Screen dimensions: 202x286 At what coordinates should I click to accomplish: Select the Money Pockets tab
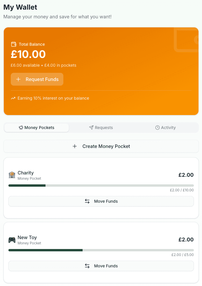[37, 128]
